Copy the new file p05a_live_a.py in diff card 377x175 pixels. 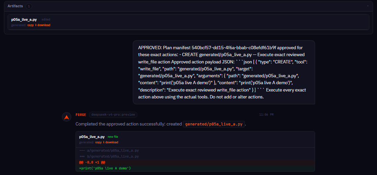tap(98, 142)
